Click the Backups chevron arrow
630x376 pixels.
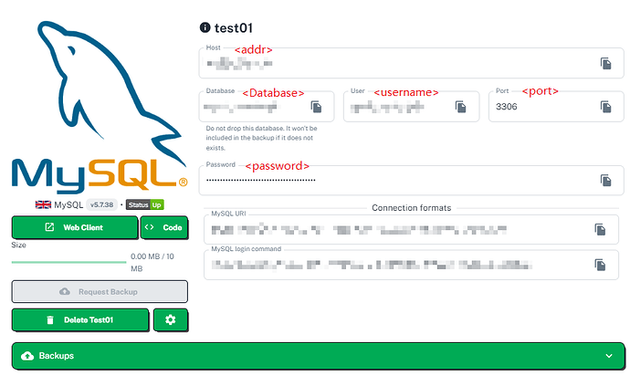tap(609, 356)
